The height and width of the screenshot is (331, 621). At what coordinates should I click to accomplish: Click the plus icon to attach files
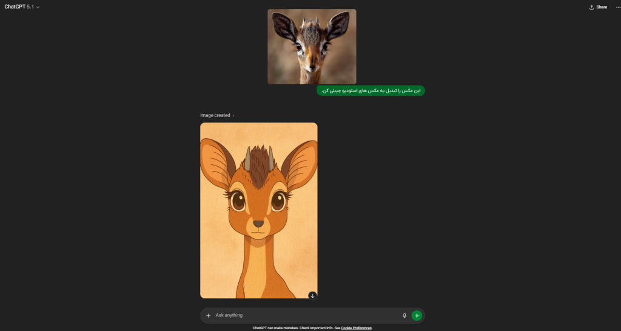point(209,316)
